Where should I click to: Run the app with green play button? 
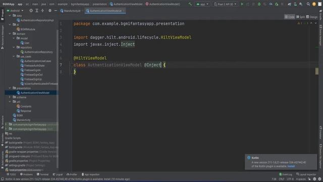point(242,4)
